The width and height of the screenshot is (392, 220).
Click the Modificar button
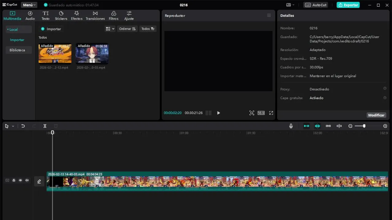[376, 115]
